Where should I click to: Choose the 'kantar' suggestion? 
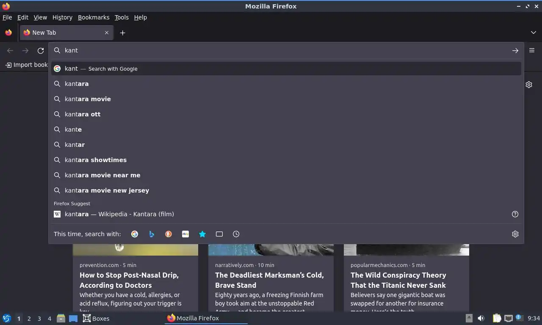coord(286,145)
